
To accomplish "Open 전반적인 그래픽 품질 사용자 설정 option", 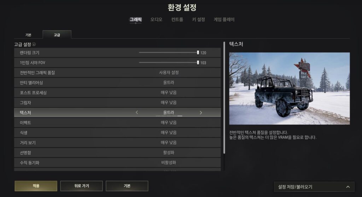I will pos(169,73).
